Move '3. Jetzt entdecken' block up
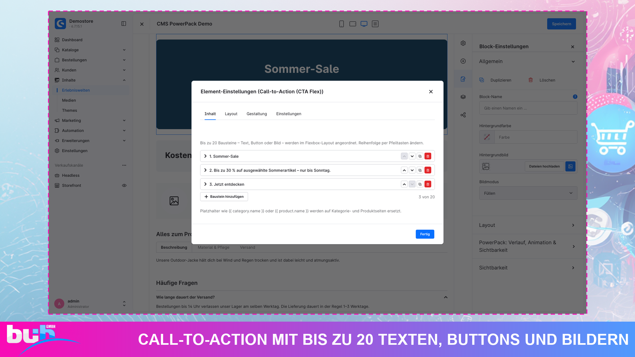635x357 pixels. point(404,184)
